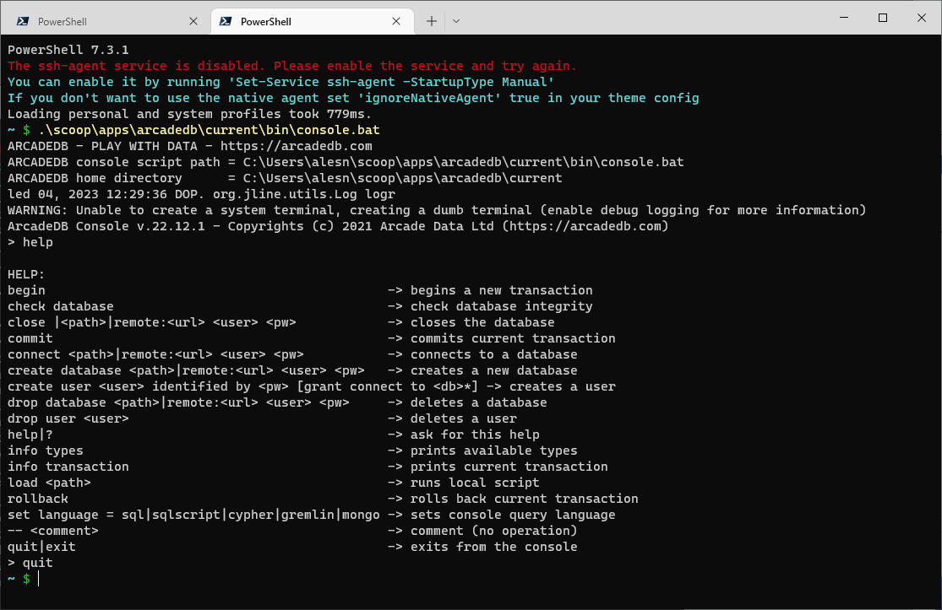Click 'comment (no operation)' description

click(494, 531)
